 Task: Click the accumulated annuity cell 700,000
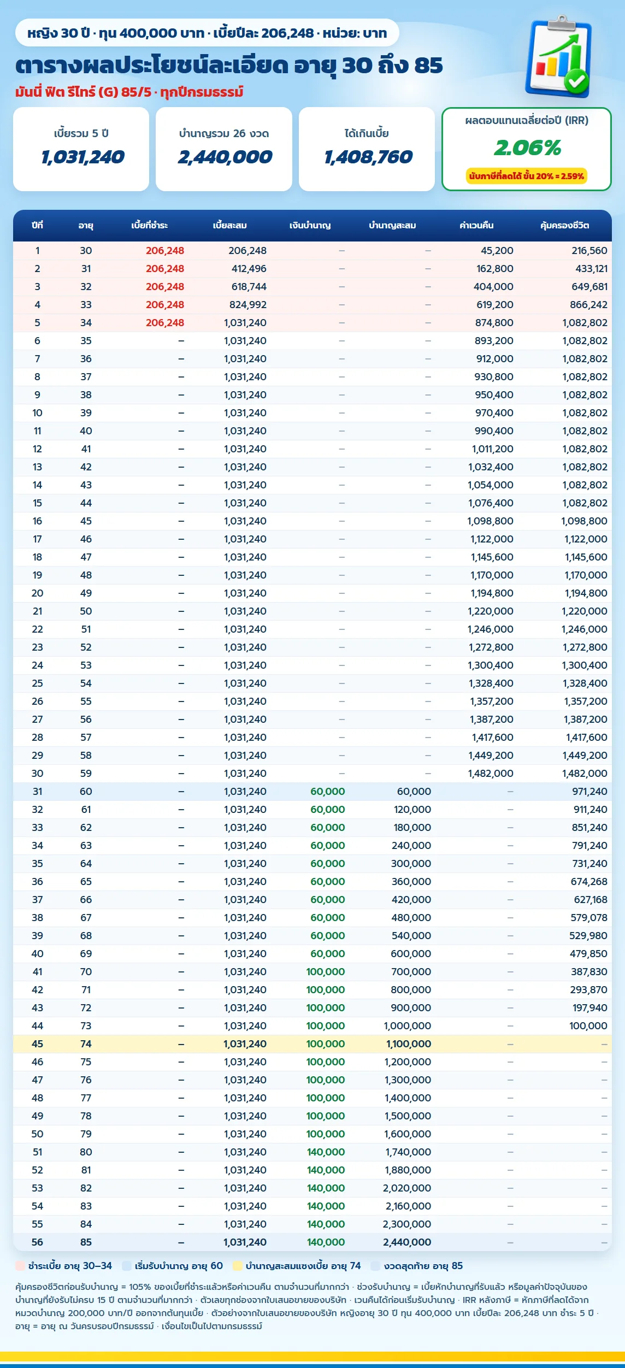click(x=411, y=972)
